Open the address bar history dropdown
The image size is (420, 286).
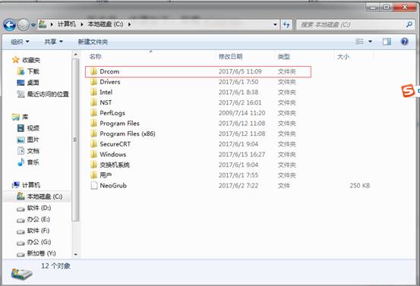pyautogui.click(x=275, y=24)
